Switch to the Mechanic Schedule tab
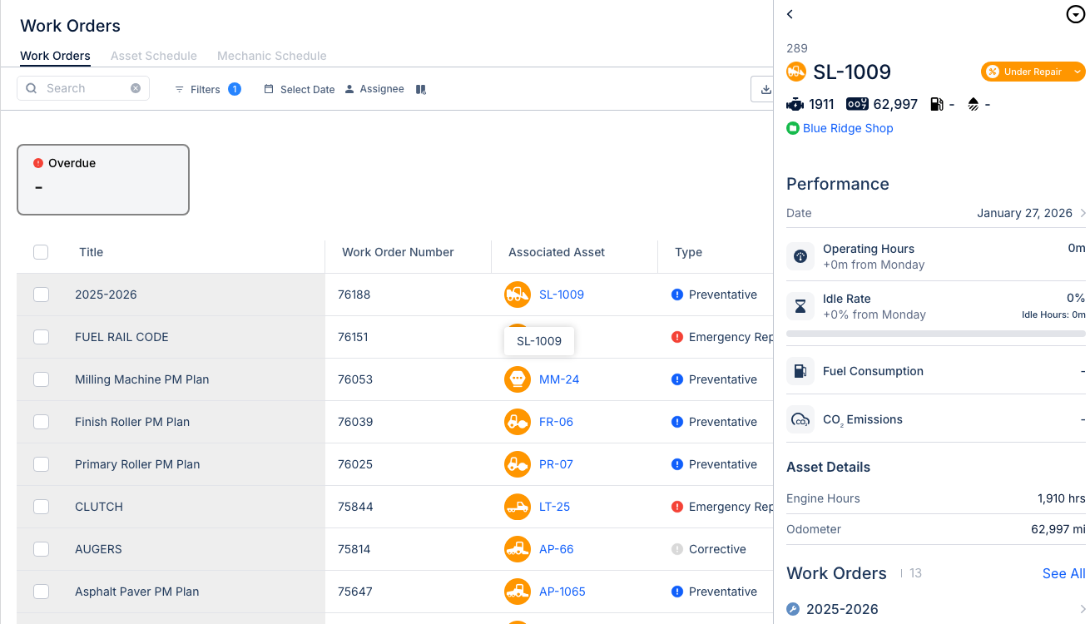The image size is (1090, 624). click(x=272, y=56)
